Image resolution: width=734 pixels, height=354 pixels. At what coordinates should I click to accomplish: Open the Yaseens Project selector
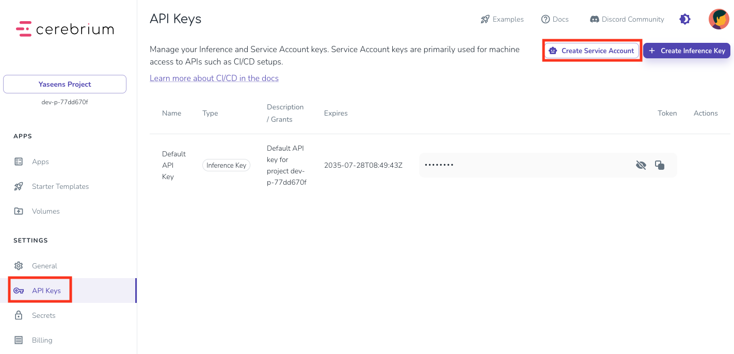(65, 84)
